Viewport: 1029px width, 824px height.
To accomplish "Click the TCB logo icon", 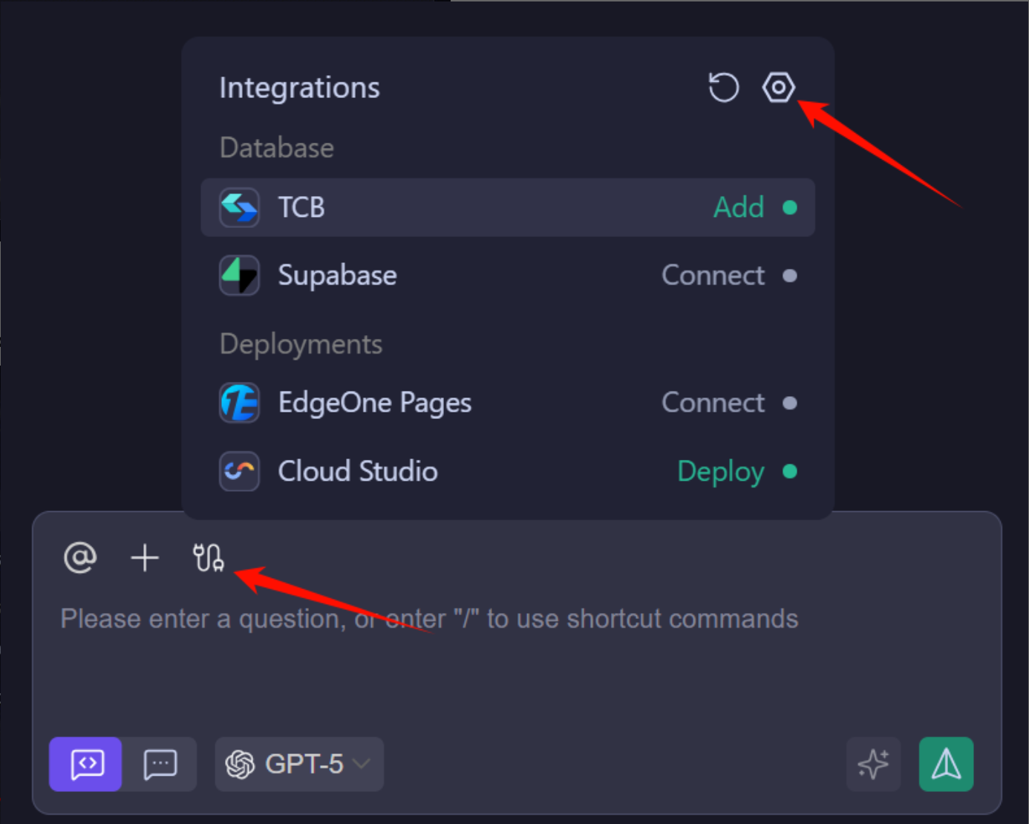I will tap(239, 207).
